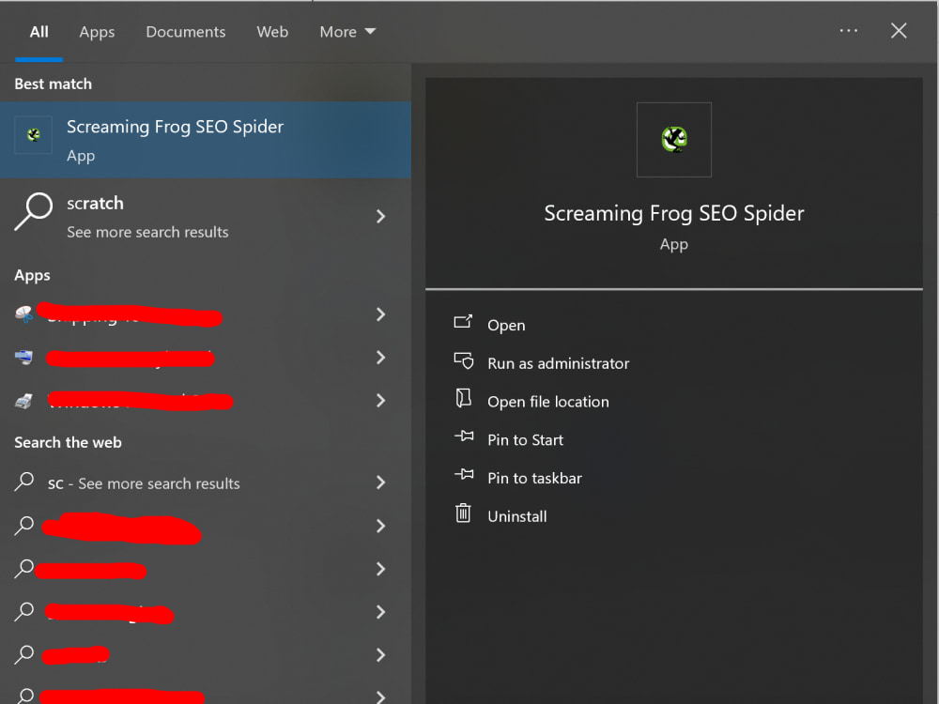
Task: Click the large Screaming Frog logo thumbnail
Action: point(673,140)
